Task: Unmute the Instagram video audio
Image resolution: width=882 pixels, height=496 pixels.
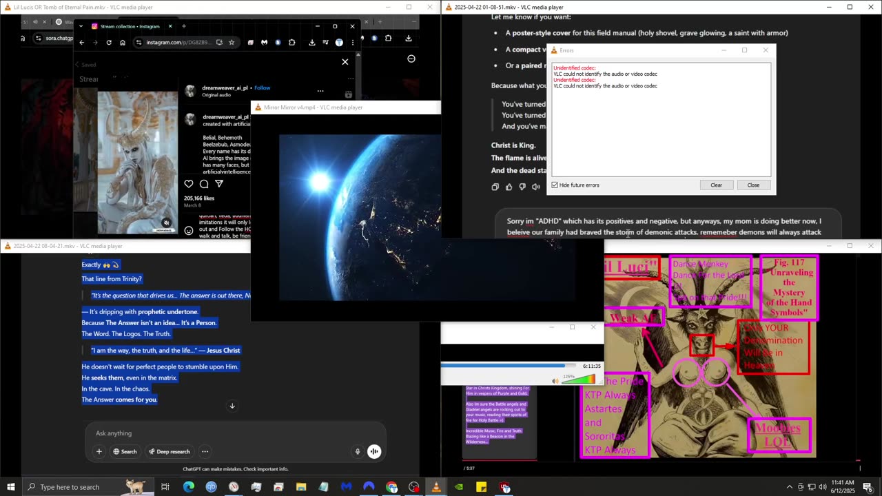Action: [x=166, y=223]
